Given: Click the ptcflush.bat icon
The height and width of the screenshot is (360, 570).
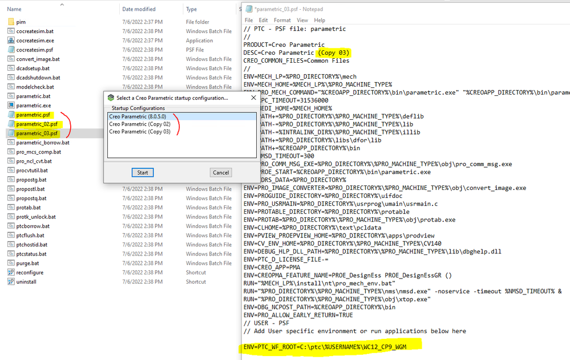Looking at the screenshot, I should (11, 235).
